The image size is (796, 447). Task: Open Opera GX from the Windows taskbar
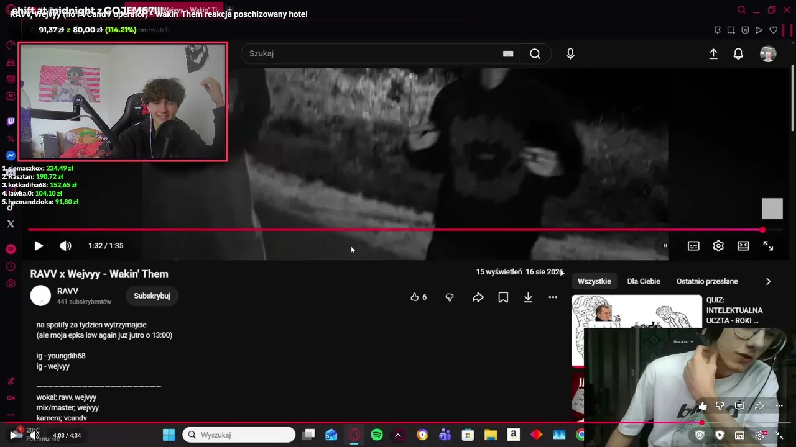[354, 435]
